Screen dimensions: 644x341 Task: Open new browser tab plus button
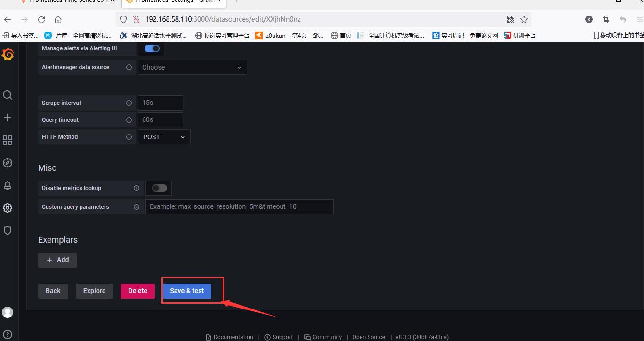click(x=236, y=1)
